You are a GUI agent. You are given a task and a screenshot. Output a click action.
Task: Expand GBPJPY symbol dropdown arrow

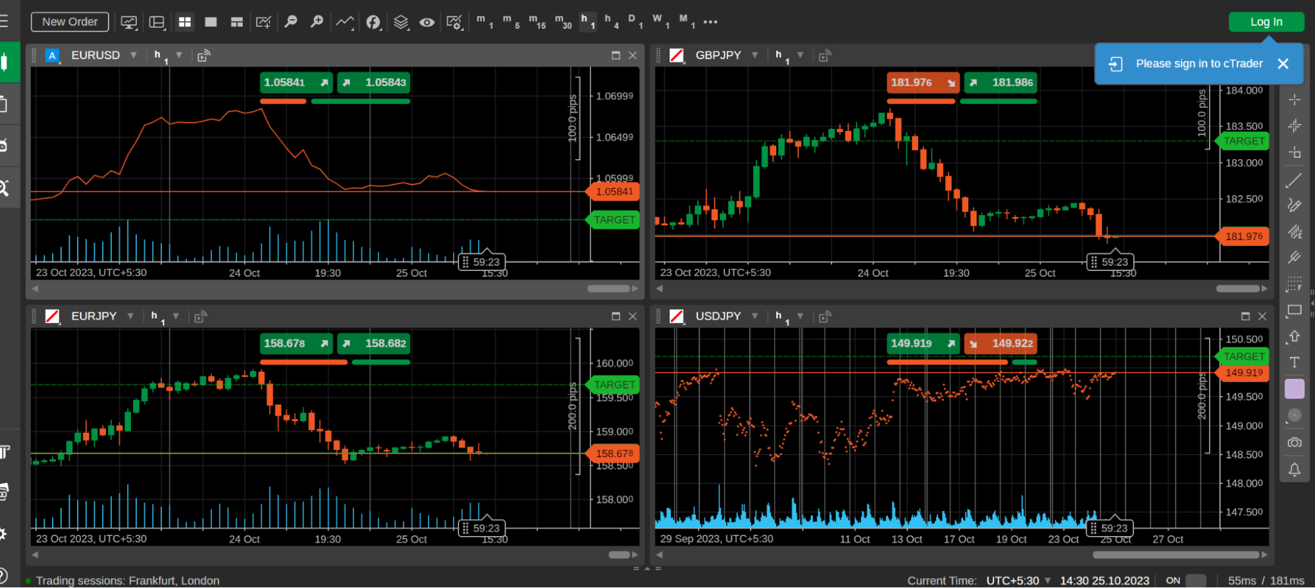755,55
